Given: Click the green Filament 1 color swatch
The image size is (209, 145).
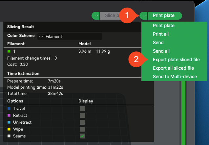Looking at the screenshot, I should tap(9, 51).
